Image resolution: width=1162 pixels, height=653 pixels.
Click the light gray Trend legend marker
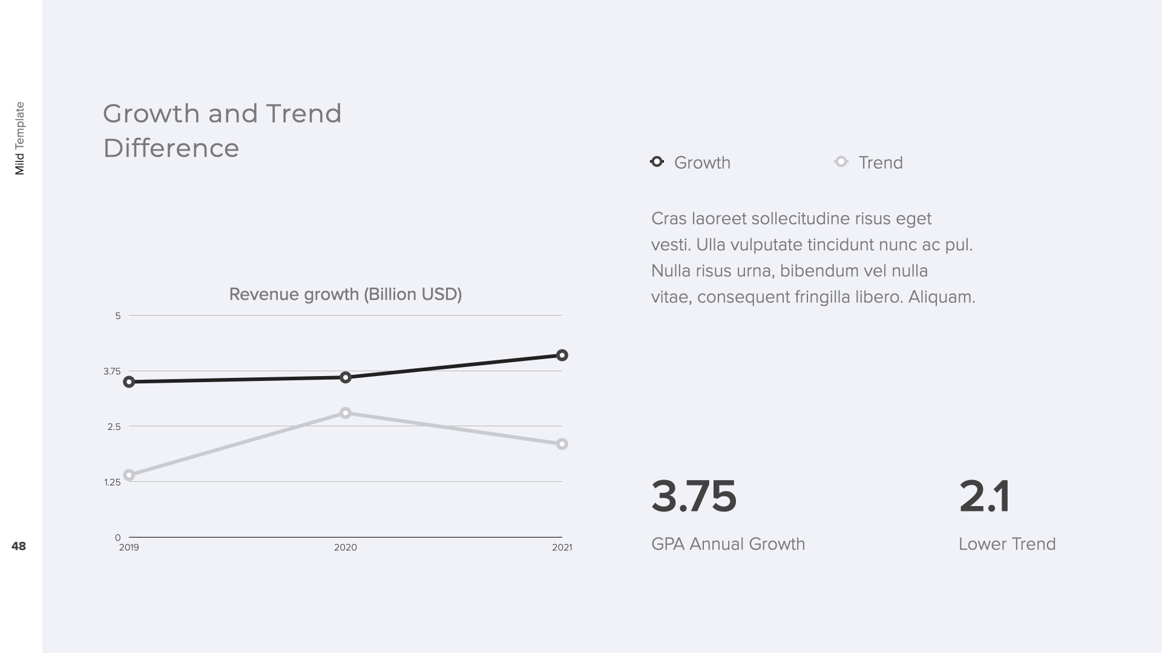tap(841, 162)
